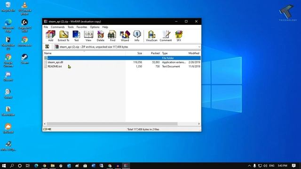The width and height of the screenshot is (301, 169).
Task: Sort by the Packed column header
Action: click(152, 53)
